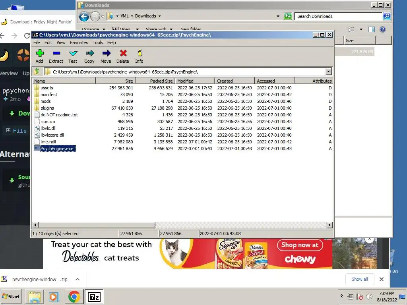407x305 pixels.
Task: Click the Size column header in Downloads window
Action: coord(360,41)
